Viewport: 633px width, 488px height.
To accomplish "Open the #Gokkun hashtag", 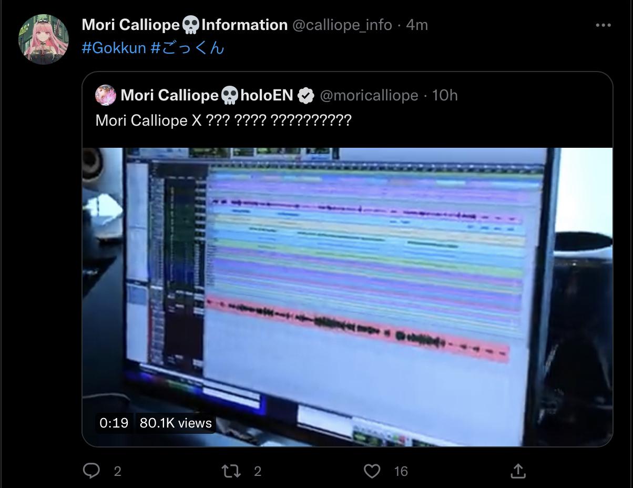I will click(114, 48).
